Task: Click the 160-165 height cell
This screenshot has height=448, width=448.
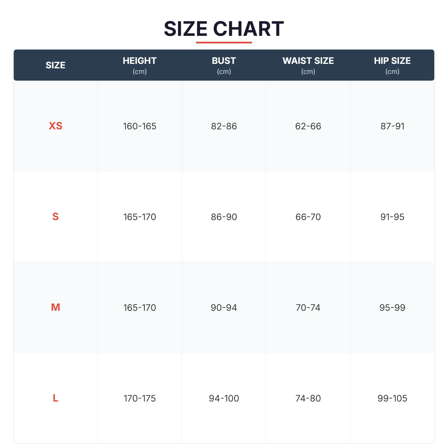Action: pyautogui.click(x=139, y=126)
